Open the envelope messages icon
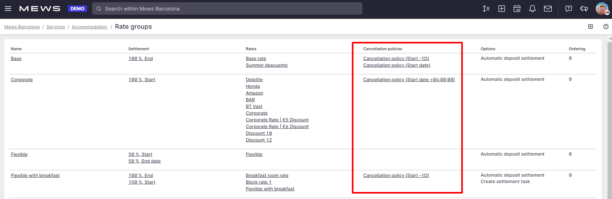612x199 pixels. tap(548, 9)
